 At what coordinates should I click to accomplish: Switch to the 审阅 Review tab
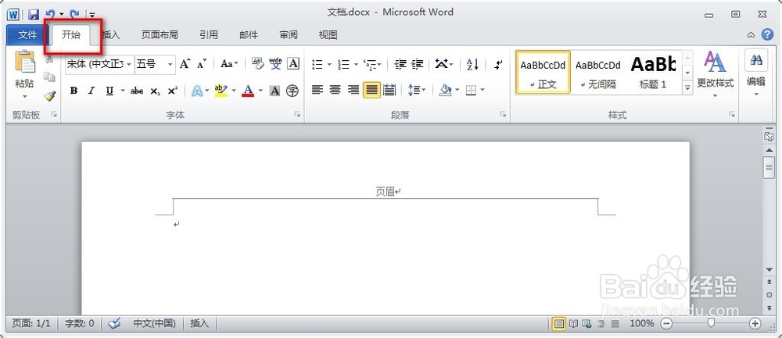[289, 35]
